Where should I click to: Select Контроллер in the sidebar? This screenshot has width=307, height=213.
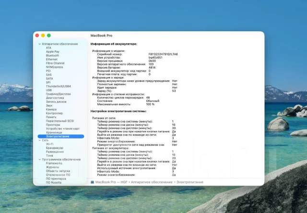(54, 113)
